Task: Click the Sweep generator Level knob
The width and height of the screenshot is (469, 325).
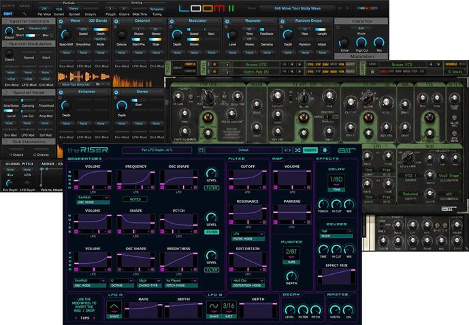Action: [x=212, y=173]
